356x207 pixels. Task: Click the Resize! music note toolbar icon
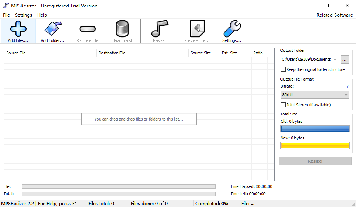[160, 29]
